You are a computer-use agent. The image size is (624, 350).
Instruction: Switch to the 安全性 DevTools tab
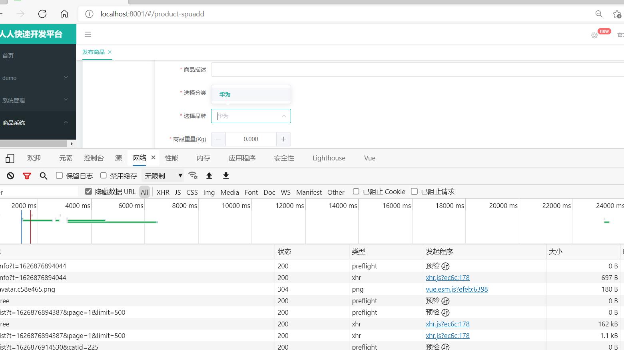pos(284,158)
